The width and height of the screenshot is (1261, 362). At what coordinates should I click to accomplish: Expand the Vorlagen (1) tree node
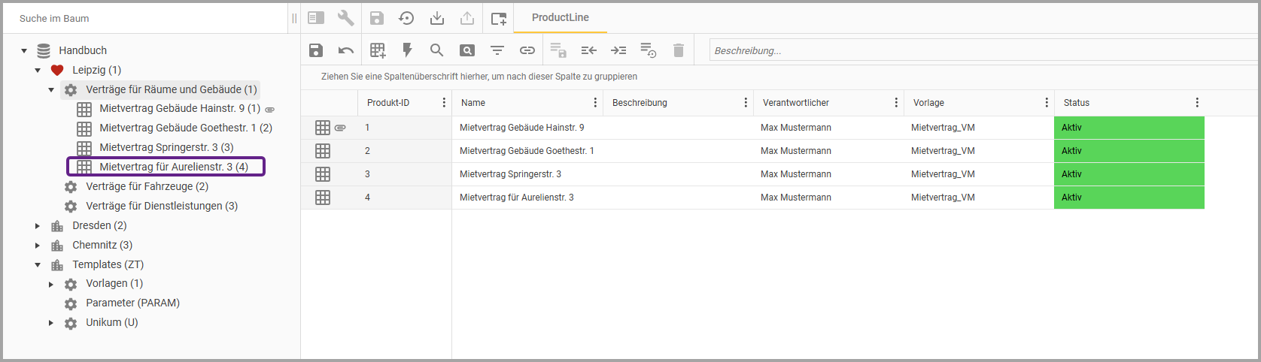click(51, 284)
